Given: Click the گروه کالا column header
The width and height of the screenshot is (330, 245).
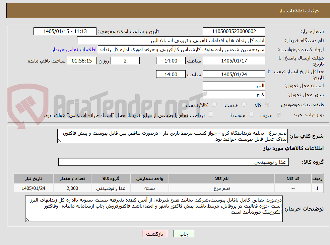Looking at the screenshot, I should pos(111,179).
